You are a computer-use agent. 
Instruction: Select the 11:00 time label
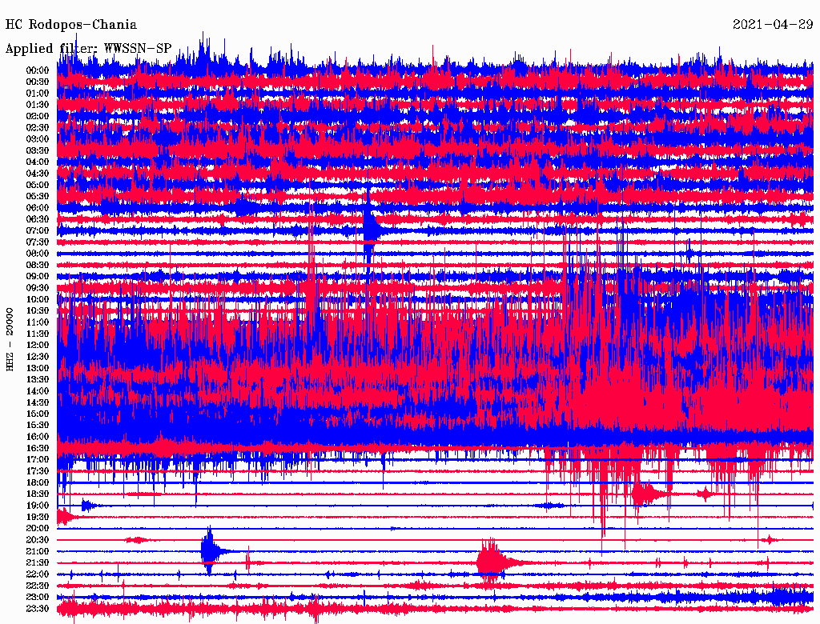(x=38, y=322)
